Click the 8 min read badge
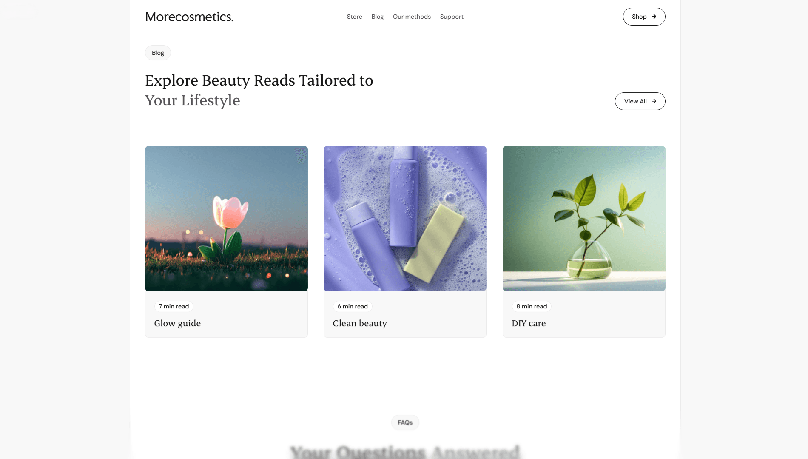This screenshot has width=808, height=459. click(532, 306)
